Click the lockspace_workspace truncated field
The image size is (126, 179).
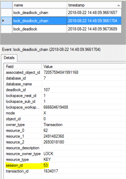point(23,107)
